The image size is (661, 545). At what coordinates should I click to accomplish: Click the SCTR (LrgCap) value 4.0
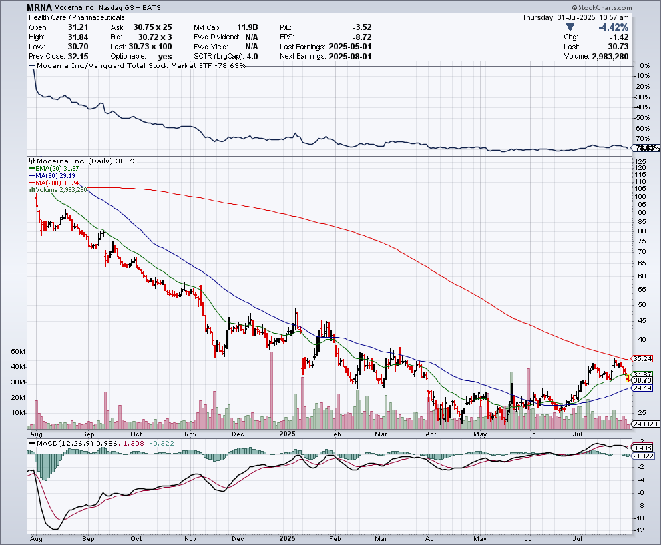point(252,57)
